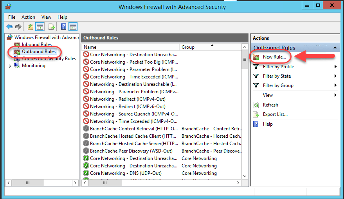Click root firewall icon in console tree
This screenshot has height=199, width=344.
click(x=9, y=37)
